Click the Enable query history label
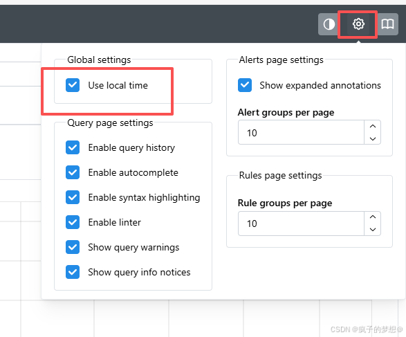The width and height of the screenshot is (406, 337). click(x=131, y=148)
